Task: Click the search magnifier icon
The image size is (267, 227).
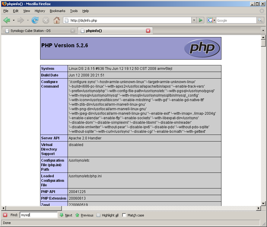Action: tap(260, 20)
